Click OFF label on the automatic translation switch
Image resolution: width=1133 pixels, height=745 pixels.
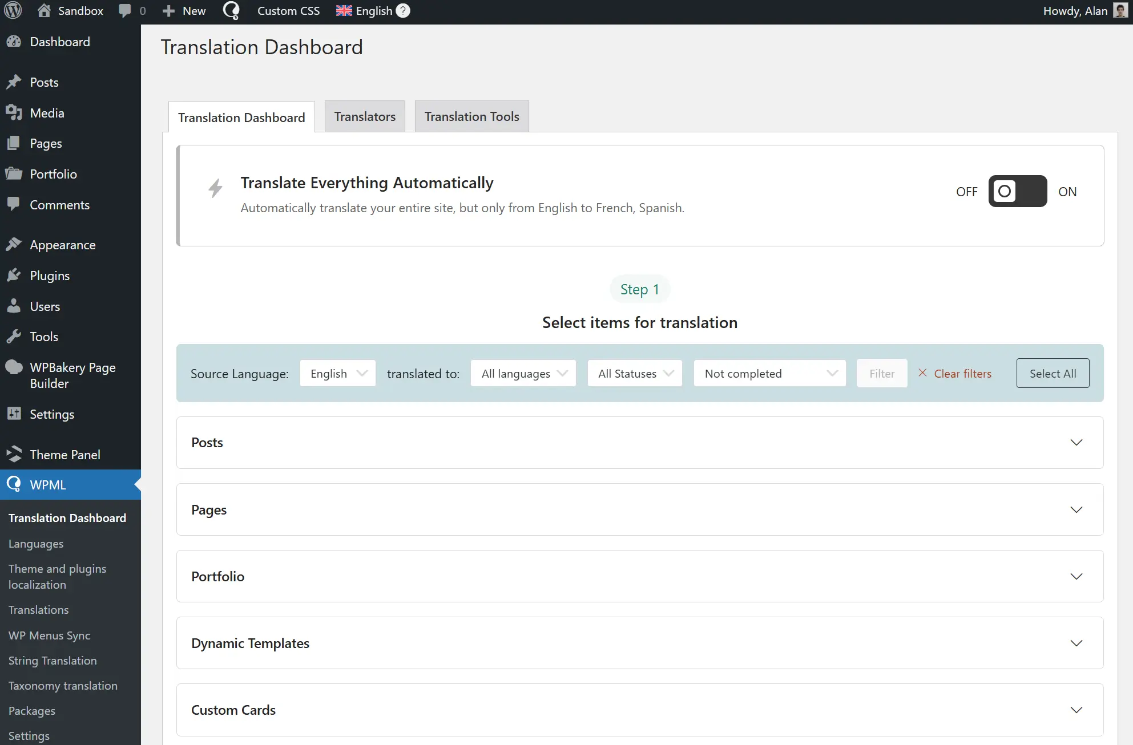(x=966, y=191)
